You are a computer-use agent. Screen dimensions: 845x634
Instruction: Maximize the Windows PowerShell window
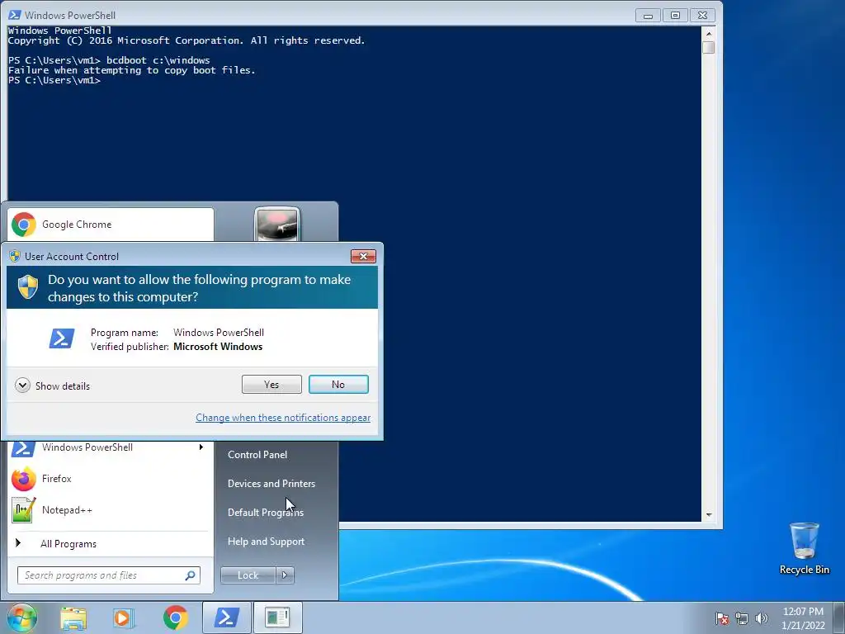point(675,15)
